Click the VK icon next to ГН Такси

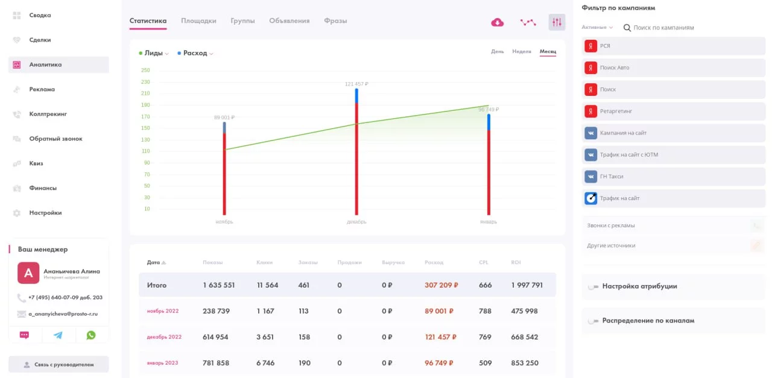pos(590,176)
